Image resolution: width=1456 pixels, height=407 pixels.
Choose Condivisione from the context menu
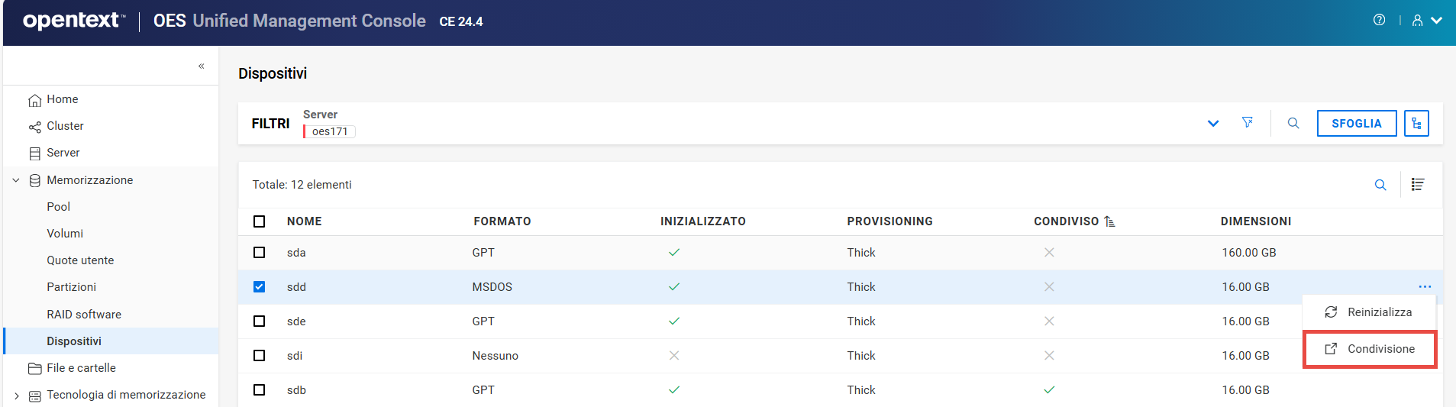click(x=1370, y=349)
